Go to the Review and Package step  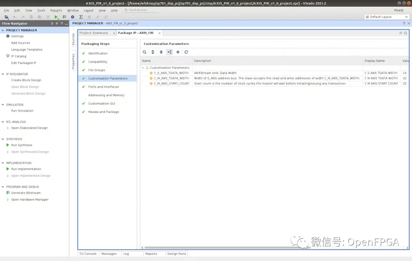(x=103, y=112)
